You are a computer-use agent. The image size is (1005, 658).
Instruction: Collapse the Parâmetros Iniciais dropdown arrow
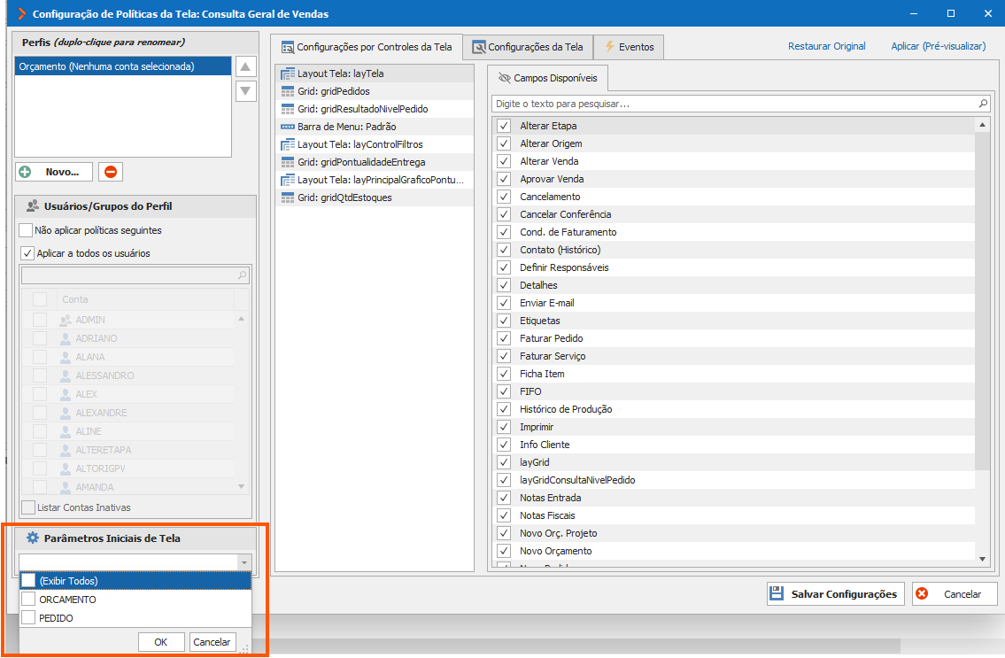(244, 562)
